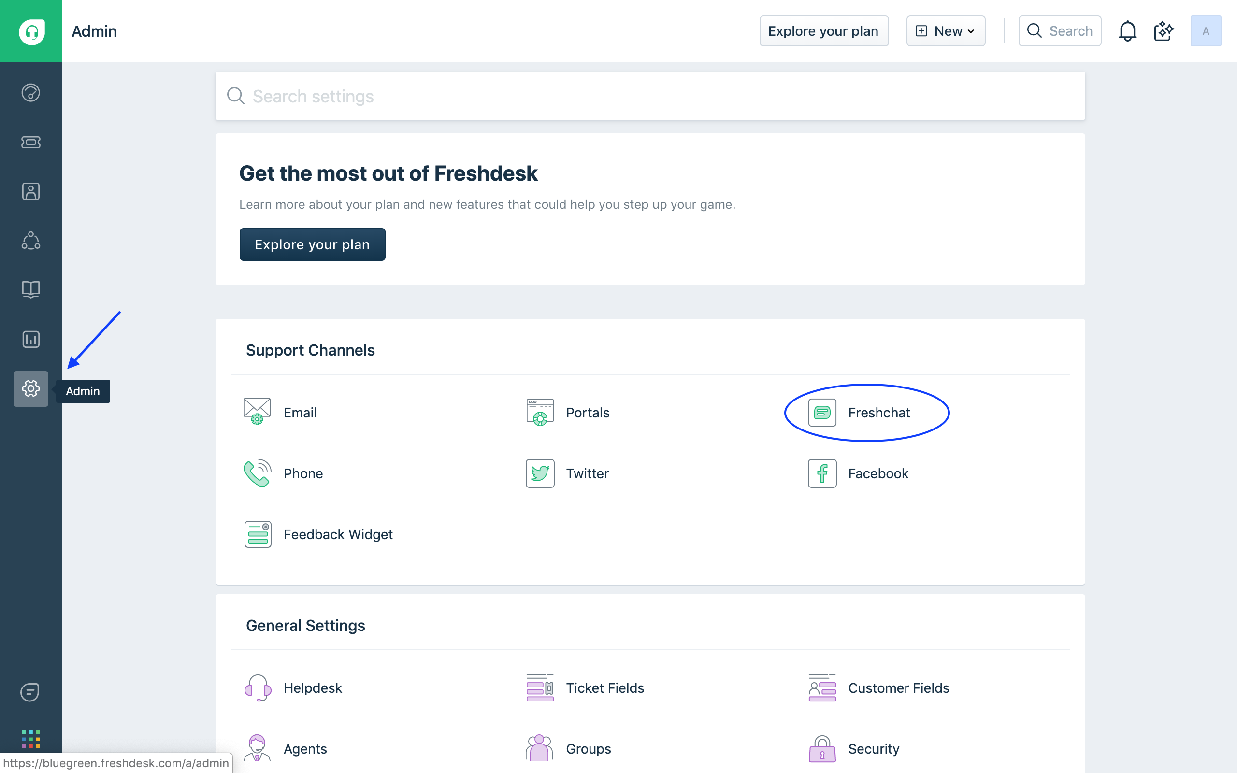
Task: Open the Analytics reports icon in sidebar
Action: coord(30,339)
